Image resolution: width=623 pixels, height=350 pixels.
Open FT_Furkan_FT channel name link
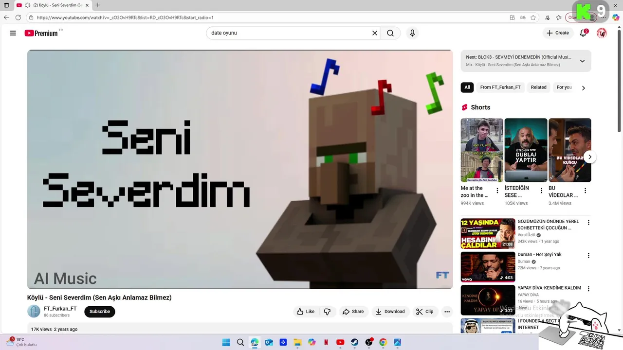60,309
